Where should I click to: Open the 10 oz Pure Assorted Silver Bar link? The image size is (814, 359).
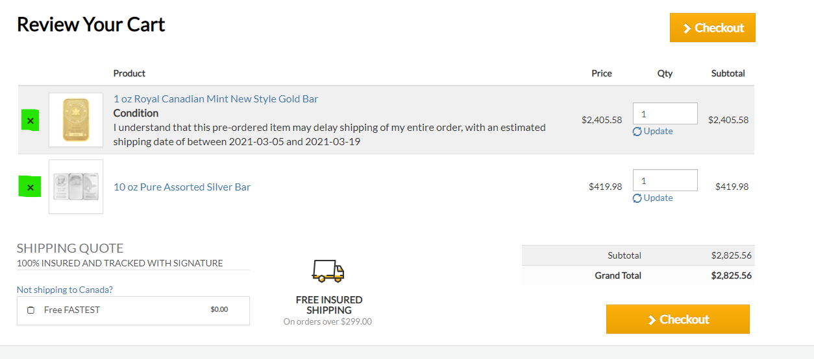pos(182,187)
